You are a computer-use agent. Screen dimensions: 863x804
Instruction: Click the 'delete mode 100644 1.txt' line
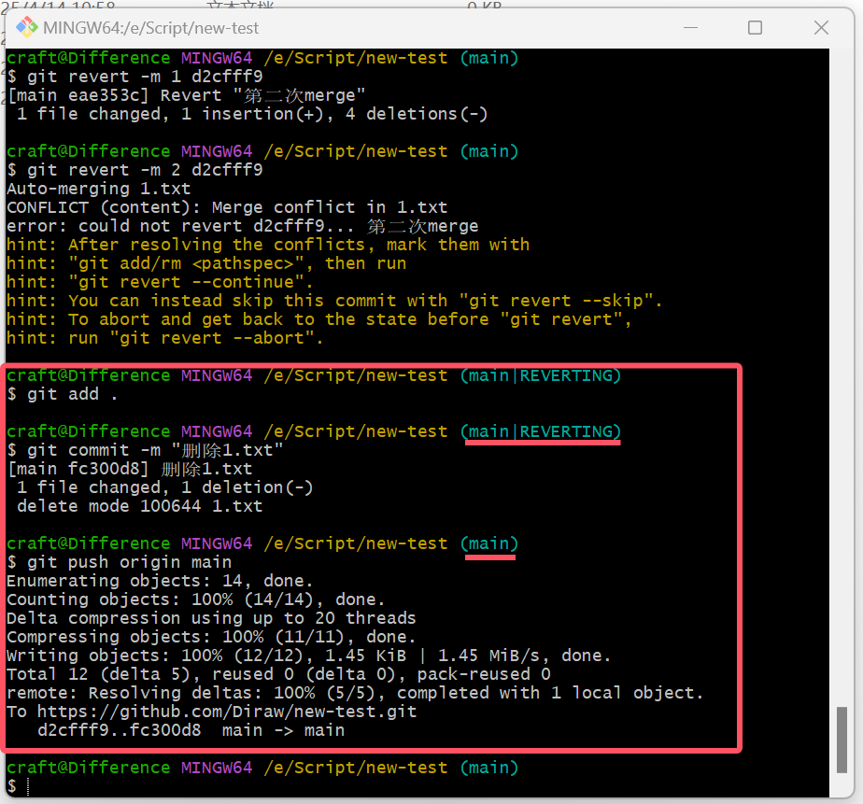tap(140, 507)
